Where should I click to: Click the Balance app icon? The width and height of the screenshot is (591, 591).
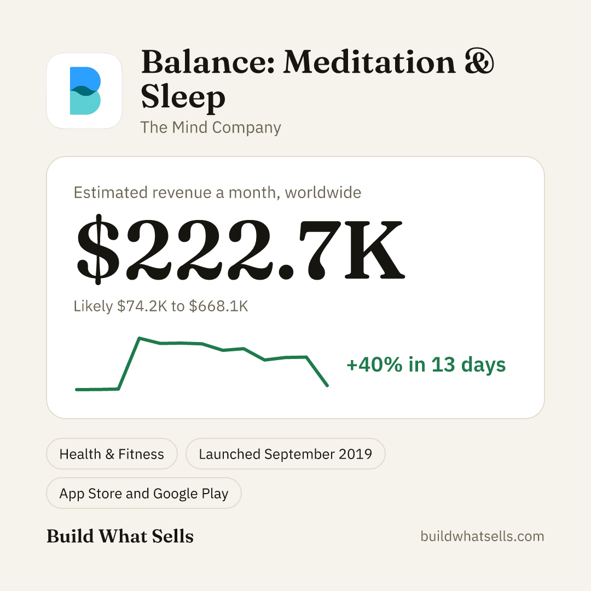(x=84, y=91)
